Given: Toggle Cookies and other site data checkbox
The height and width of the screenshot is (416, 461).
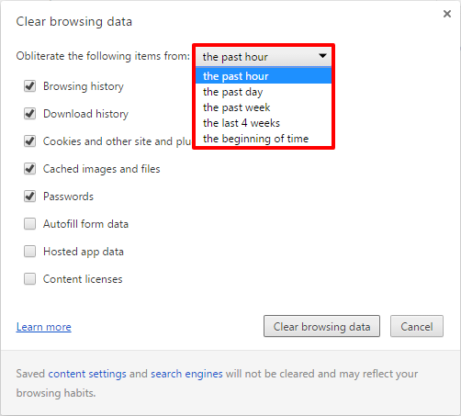Looking at the screenshot, I should (29, 141).
